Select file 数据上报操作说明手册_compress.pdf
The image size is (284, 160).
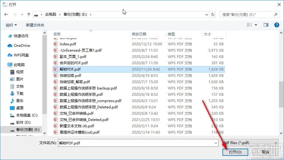pyautogui.click(x=139, y=101)
